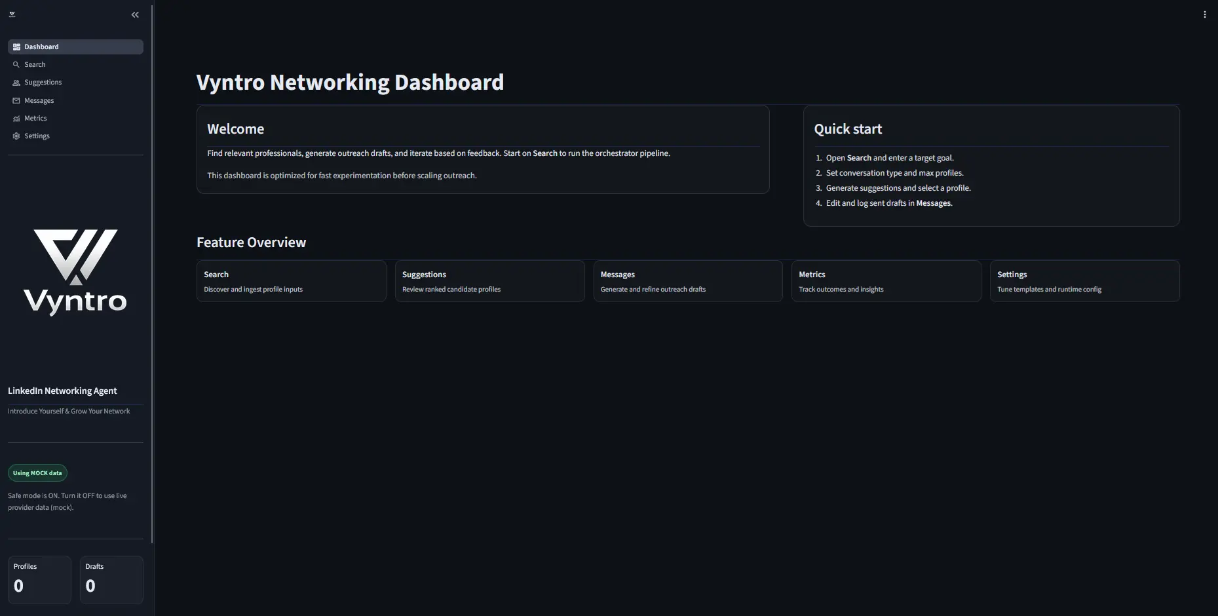Image resolution: width=1218 pixels, height=616 pixels.
Task: Collapse the sidebar with the double-chevron
Action: (135, 14)
